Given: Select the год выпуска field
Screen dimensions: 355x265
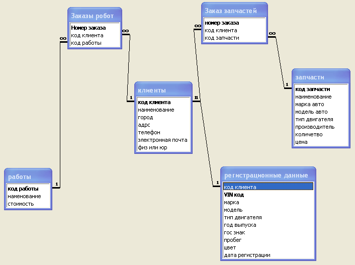Looking at the screenshot, I should coord(268,225).
